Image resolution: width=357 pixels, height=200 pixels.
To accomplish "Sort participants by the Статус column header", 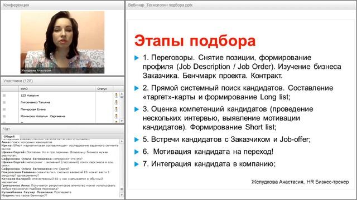I will click(x=104, y=89).
